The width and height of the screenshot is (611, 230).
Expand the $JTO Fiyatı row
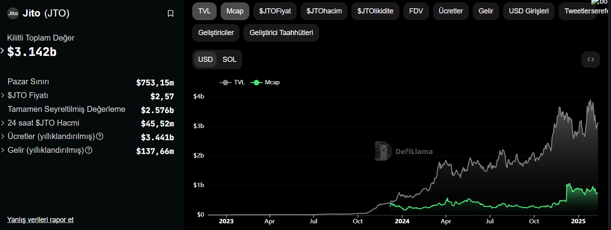coord(3,95)
